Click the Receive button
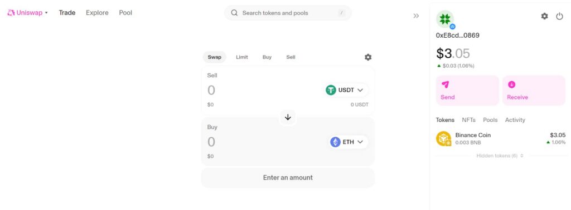The width and height of the screenshot is (571, 210). click(x=534, y=91)
